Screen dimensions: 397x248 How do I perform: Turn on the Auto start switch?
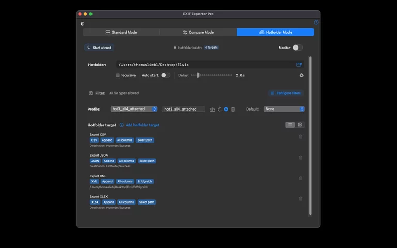tap(165, 75)
